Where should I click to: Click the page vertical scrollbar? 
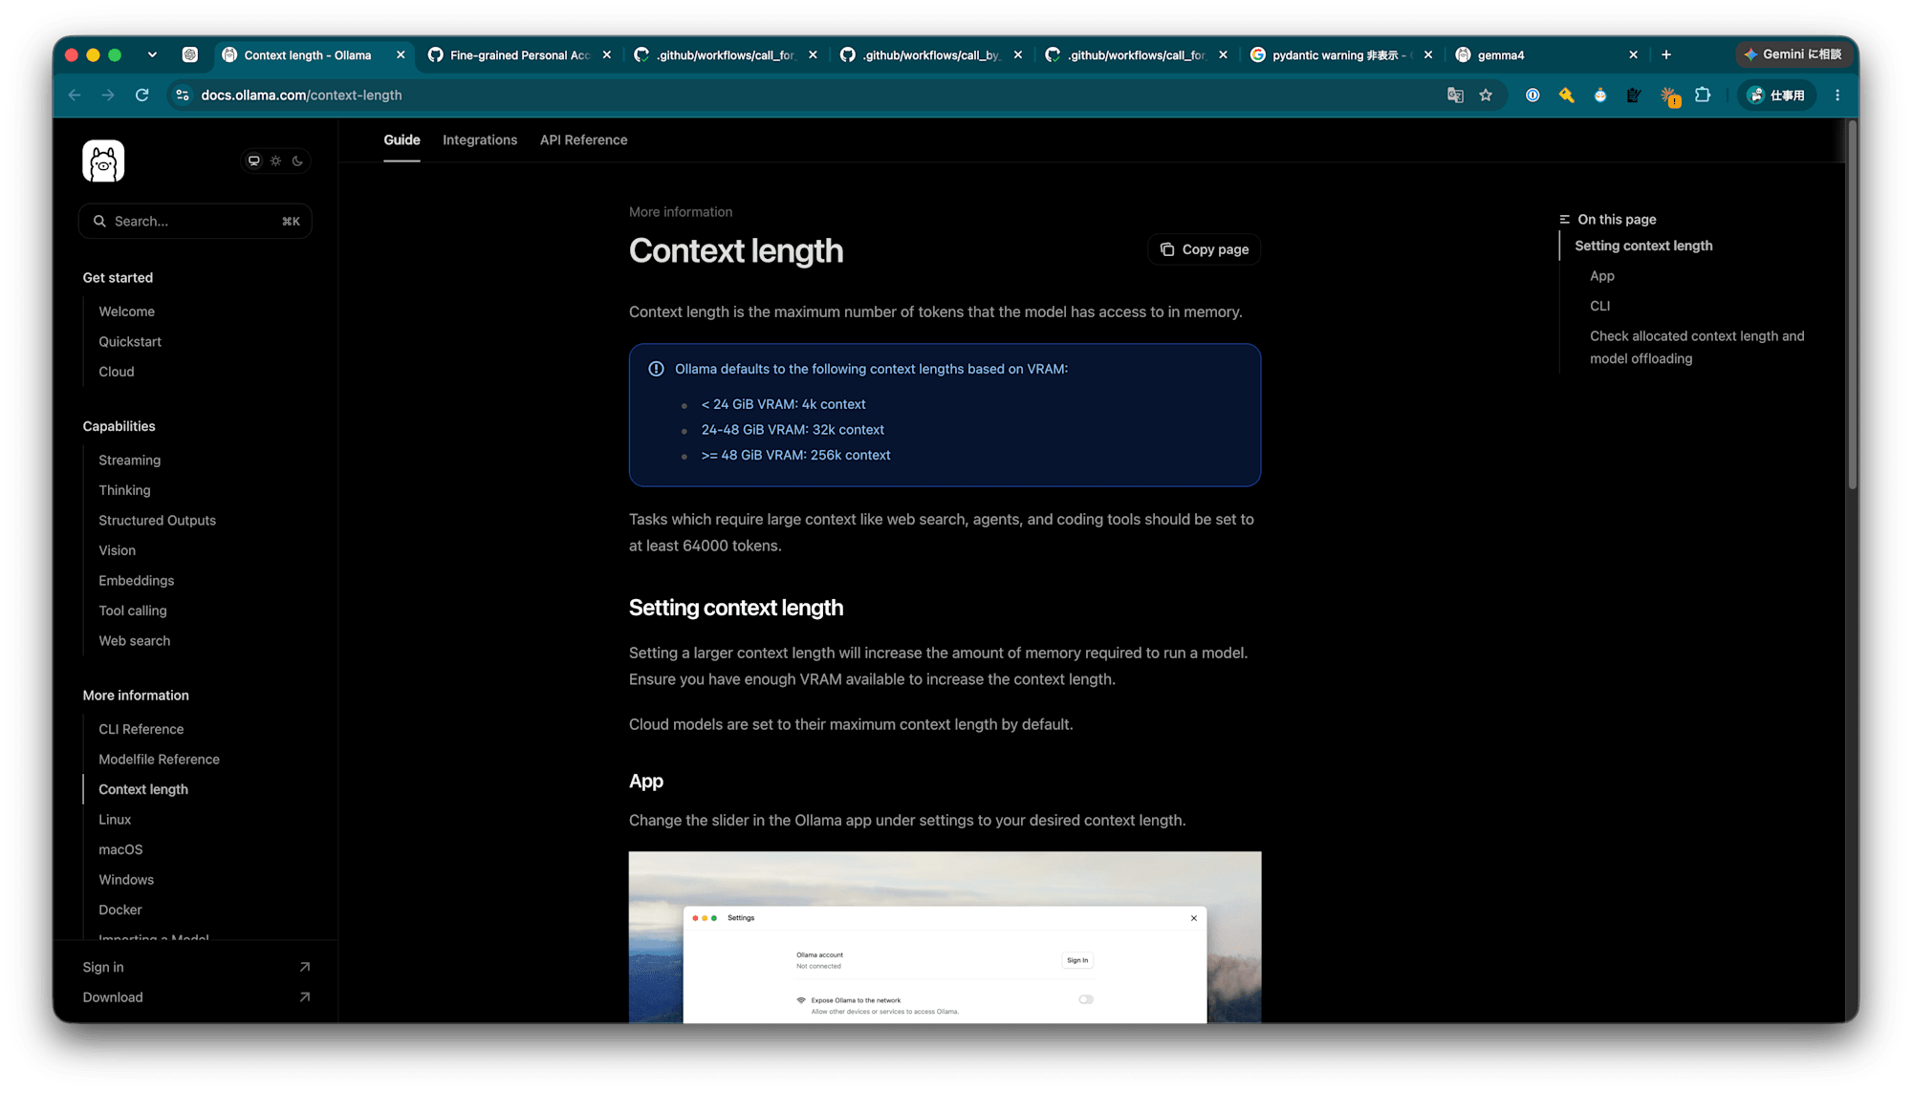1852,303
